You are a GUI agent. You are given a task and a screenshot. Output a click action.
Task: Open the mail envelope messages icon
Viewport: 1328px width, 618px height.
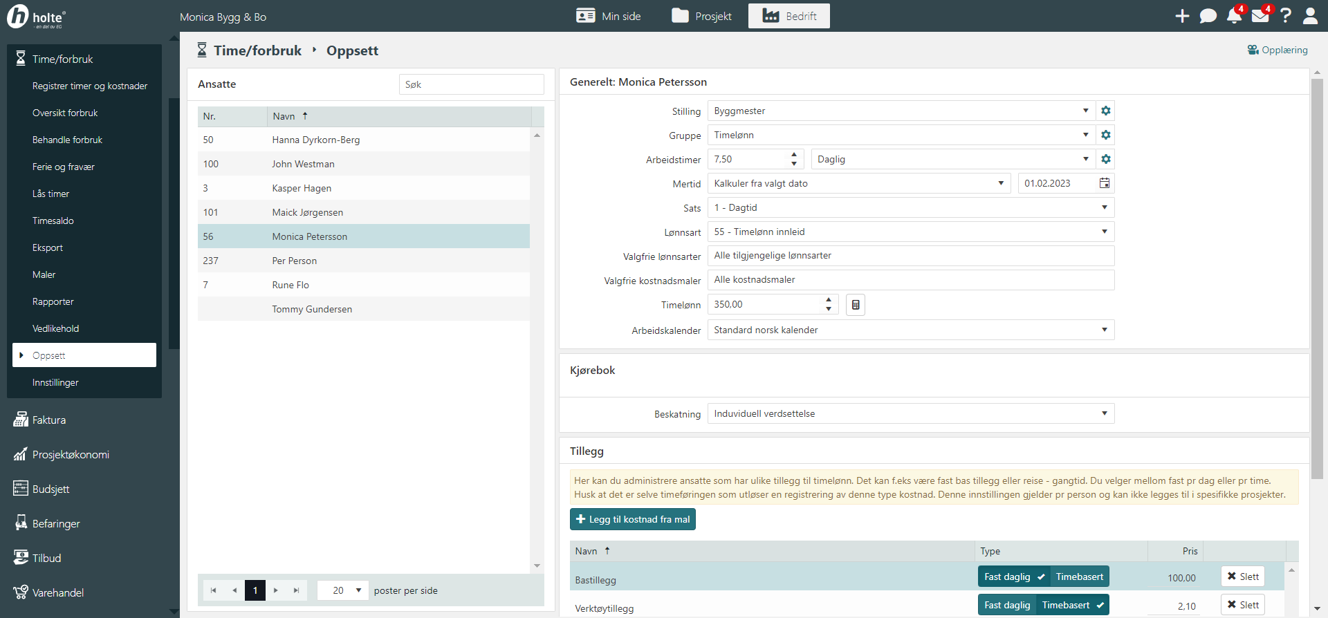coord(1260,16)
